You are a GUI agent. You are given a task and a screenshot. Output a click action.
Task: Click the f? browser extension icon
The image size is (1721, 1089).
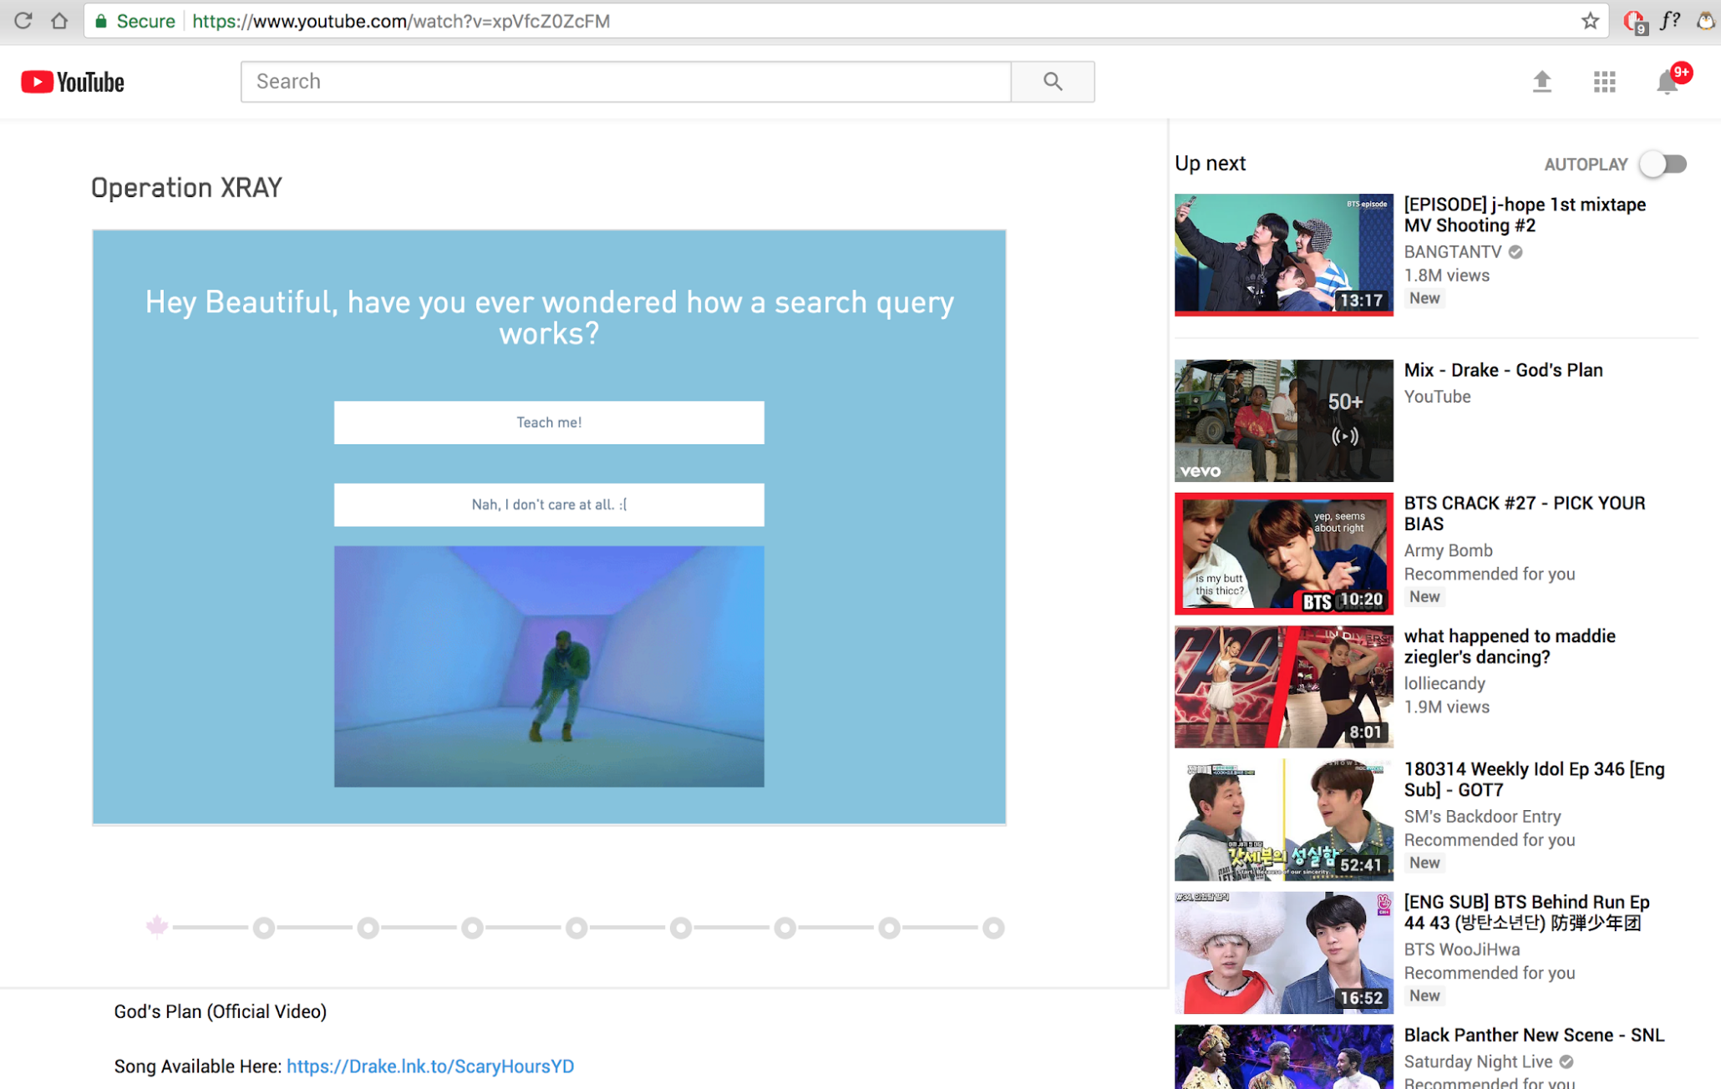tap(1669, 21)
